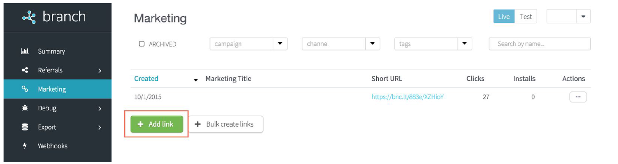Click the Summary bar chart icon
618x164 pixels.
coord(25,51)
